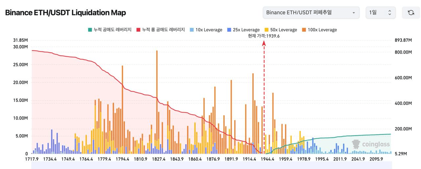
Task: Click the orange 100x Leverage color swatch
Action: tap(304, 30)
